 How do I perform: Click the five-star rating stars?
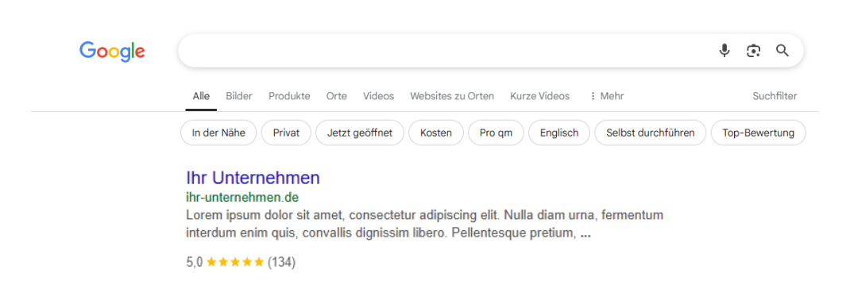click(x=235, y=263)
